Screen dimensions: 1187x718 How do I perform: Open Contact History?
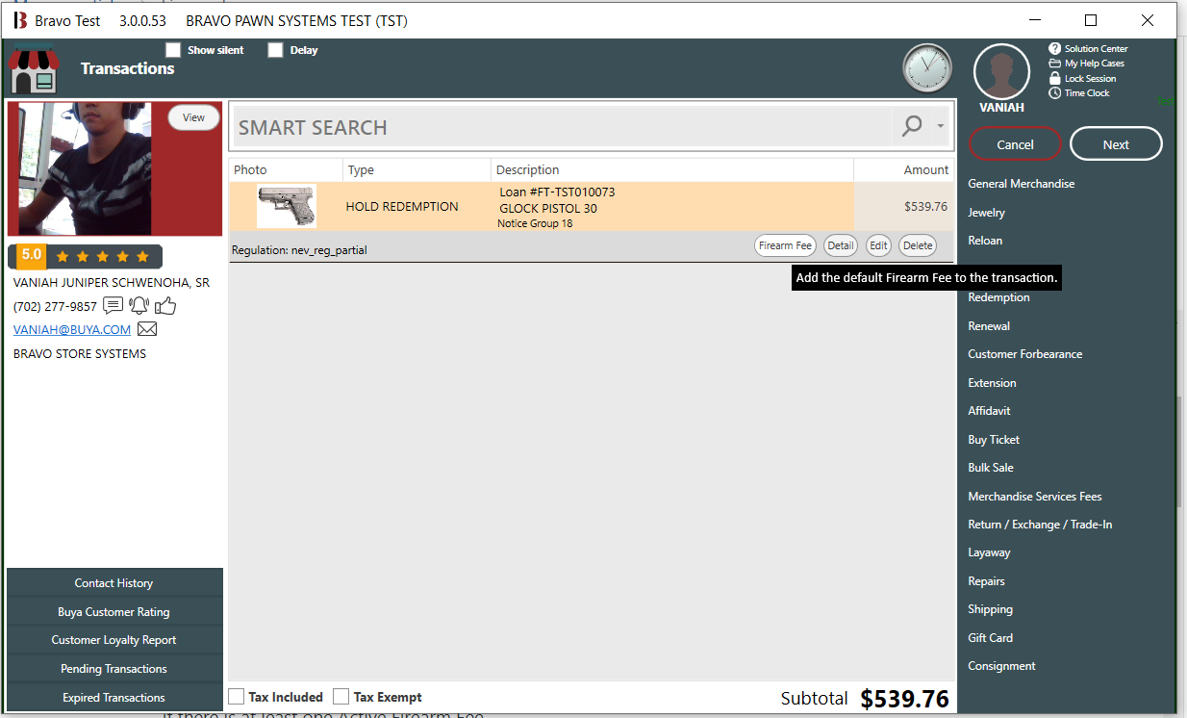point(114,583)
